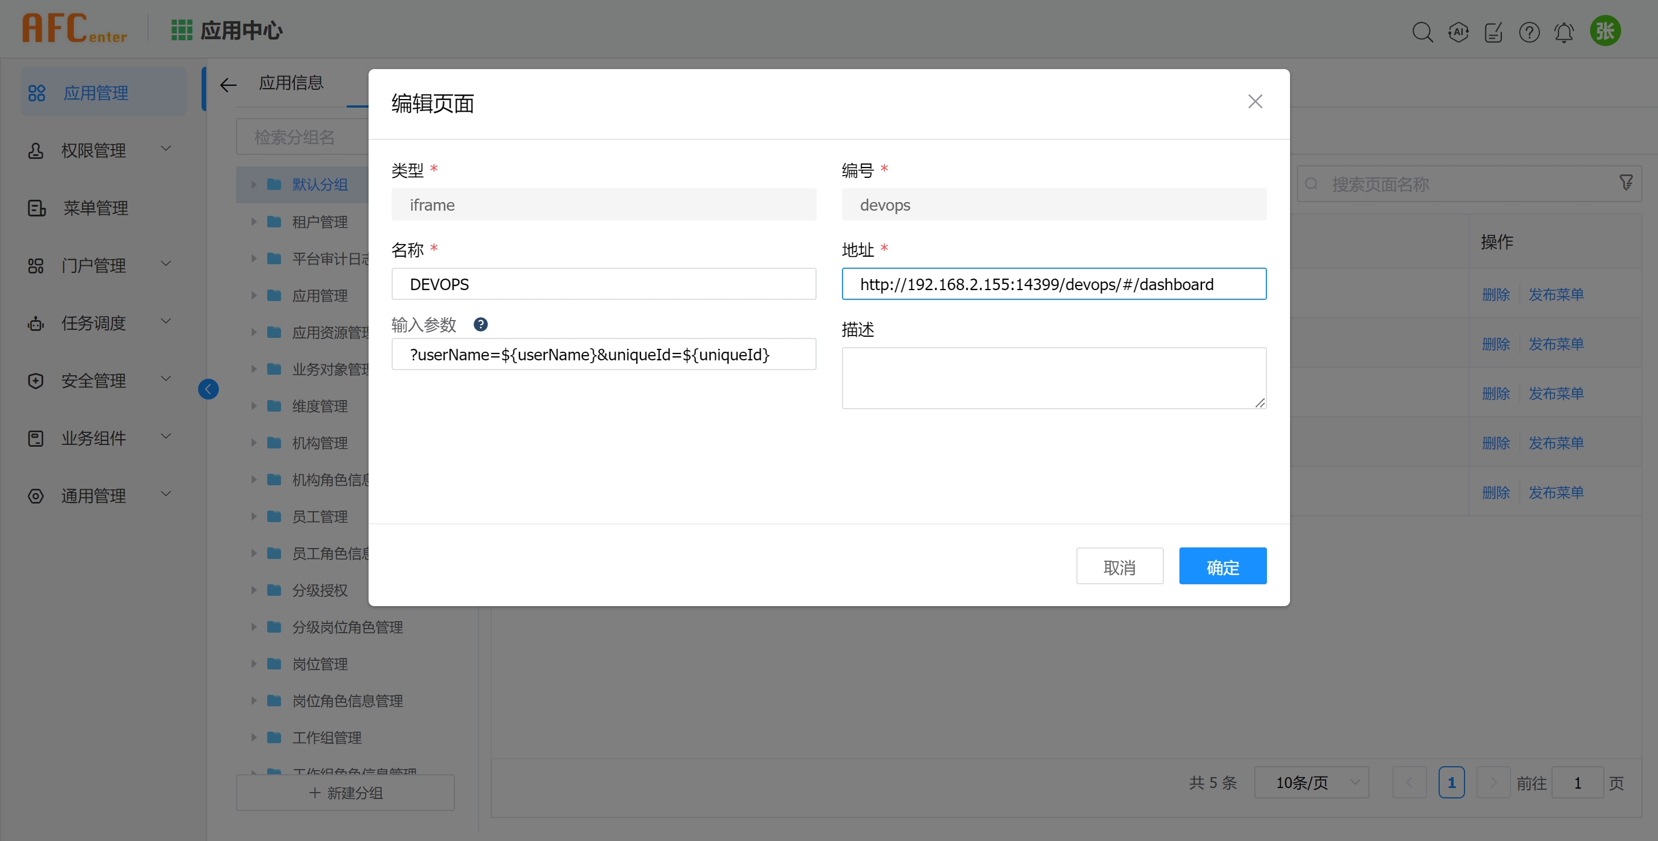Click the 共 5 条 total count

point(1213,782)
